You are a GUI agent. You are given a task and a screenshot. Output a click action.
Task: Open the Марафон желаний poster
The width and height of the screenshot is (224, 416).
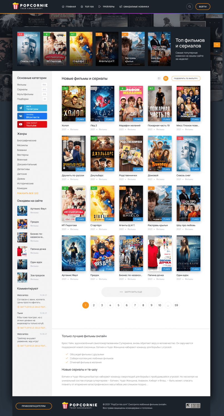click(x=131, y=104)
